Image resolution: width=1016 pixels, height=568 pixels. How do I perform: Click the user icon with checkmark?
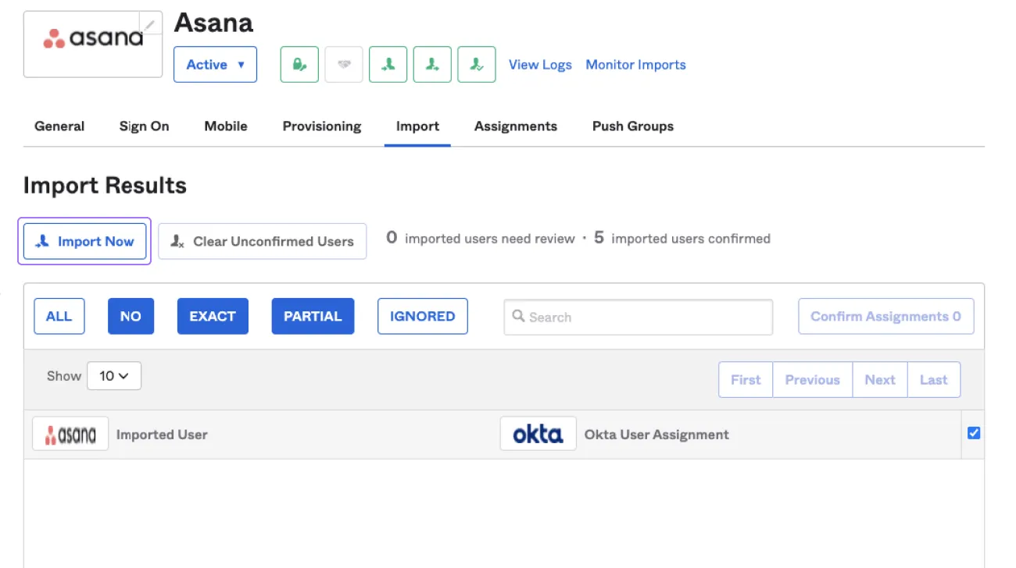coord(476,65)
